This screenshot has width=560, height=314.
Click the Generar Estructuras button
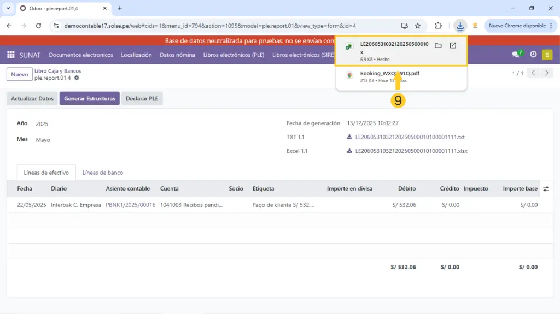click(89, 99)
